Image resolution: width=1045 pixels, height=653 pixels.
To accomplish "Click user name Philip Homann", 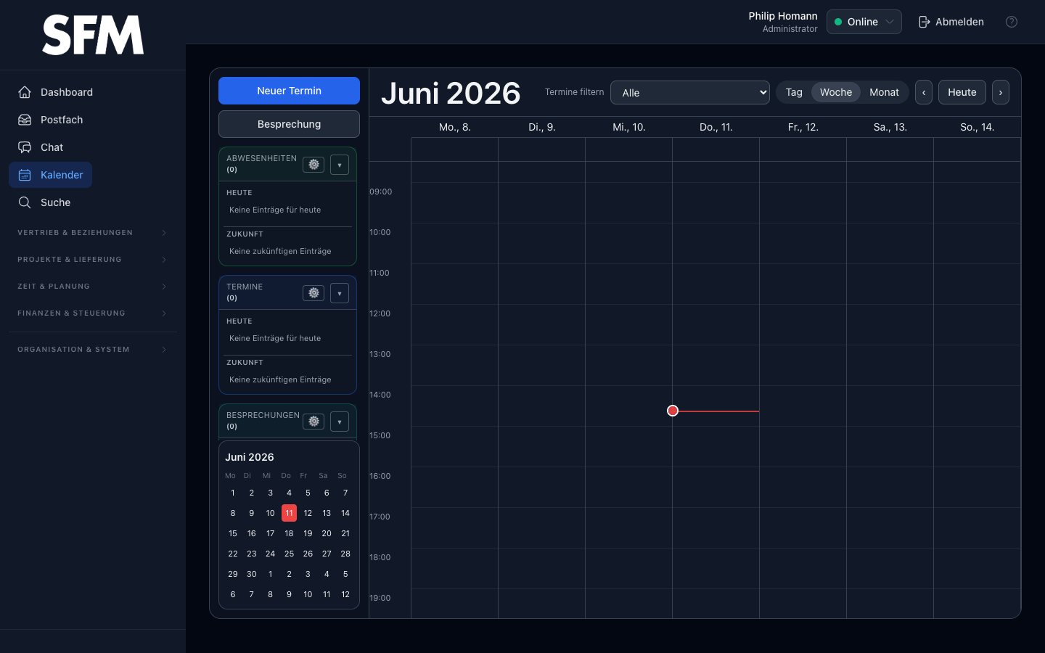I will point(783,16).
